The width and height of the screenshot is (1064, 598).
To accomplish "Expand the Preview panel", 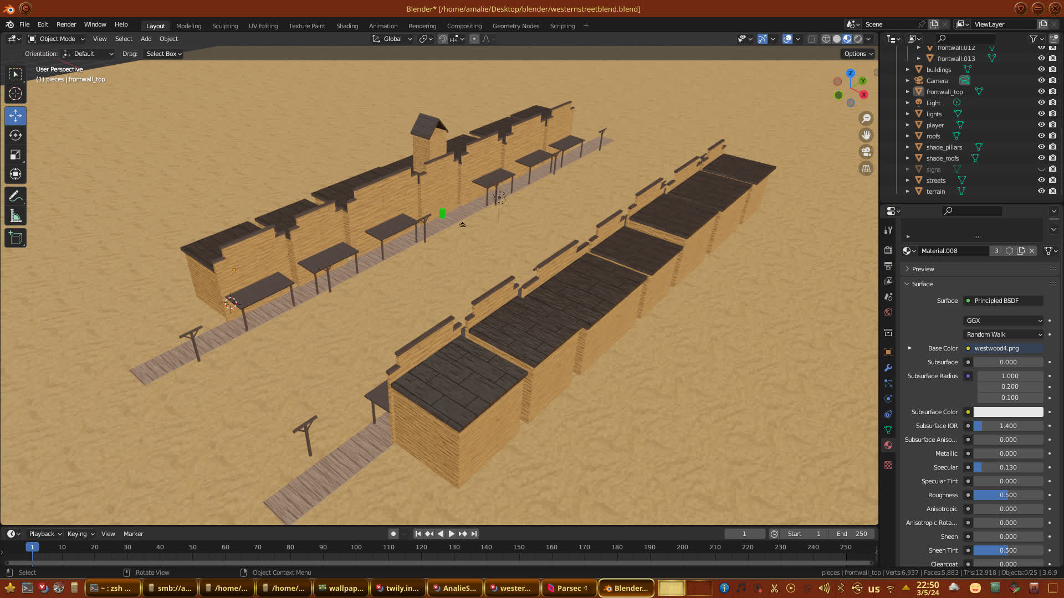I will 923,269.
